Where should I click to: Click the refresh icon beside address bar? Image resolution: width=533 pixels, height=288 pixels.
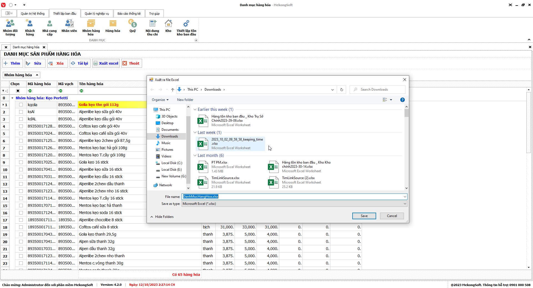click(341, 90)
